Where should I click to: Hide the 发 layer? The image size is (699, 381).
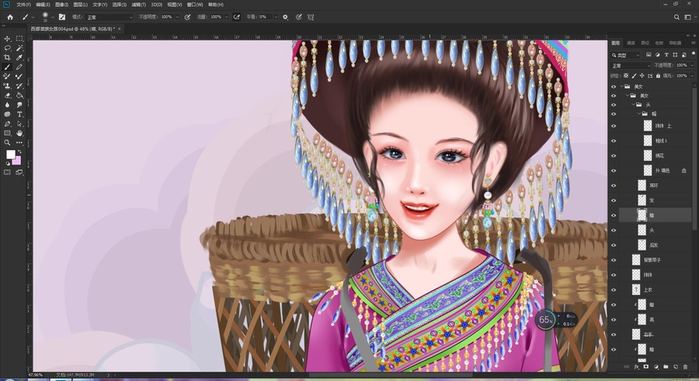click(614, 200)
